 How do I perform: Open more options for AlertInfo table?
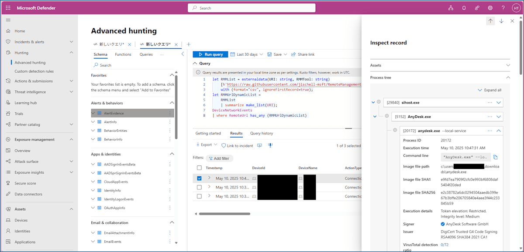(170, 122)
